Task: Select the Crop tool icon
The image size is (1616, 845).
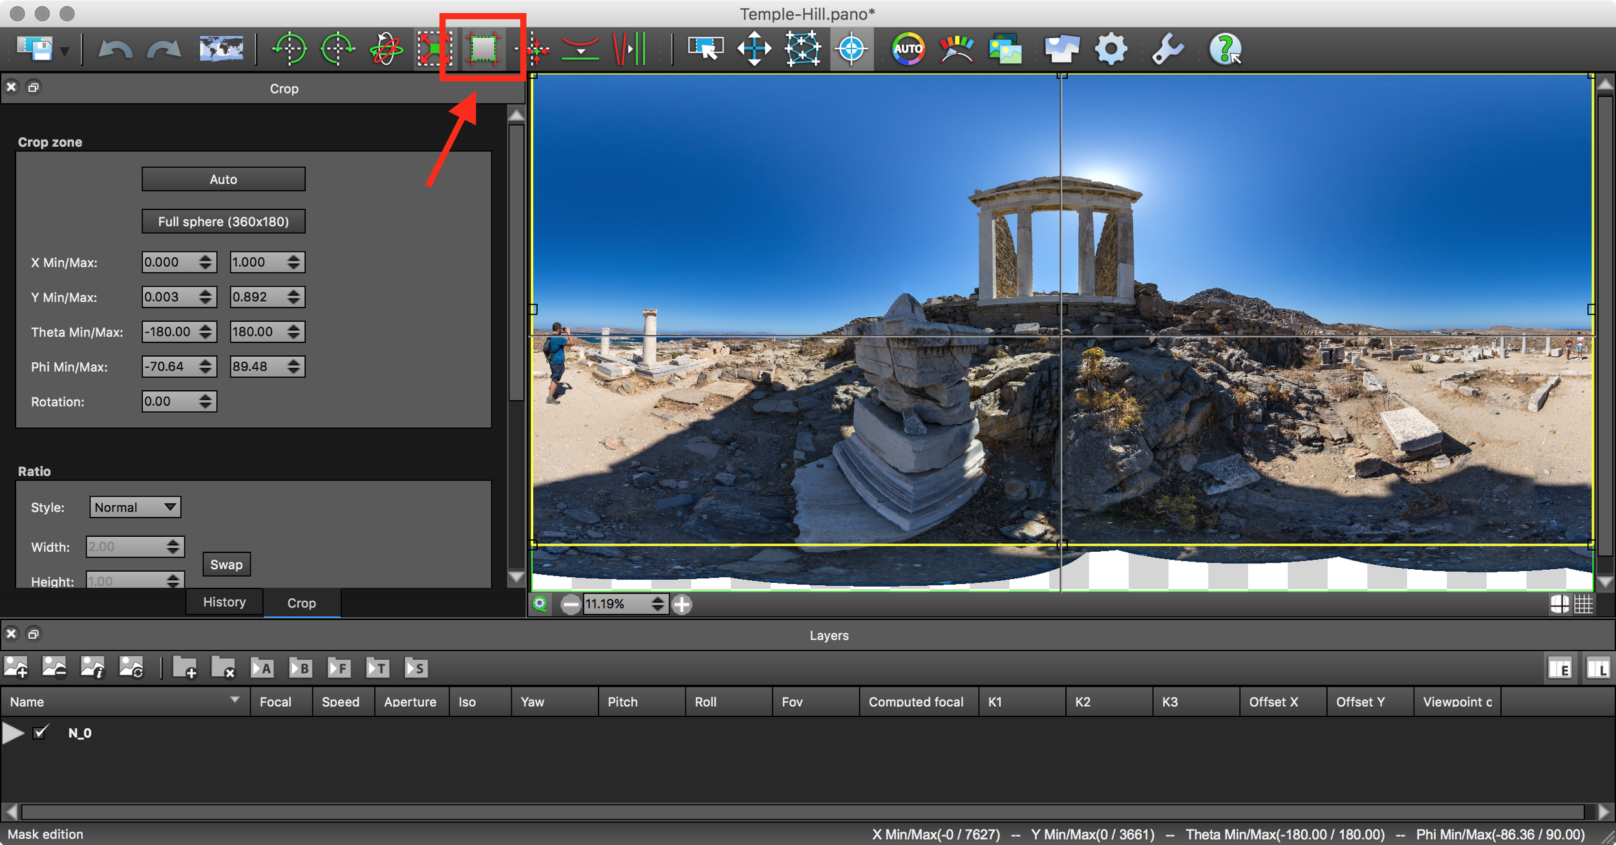Action: [x=483, y=48]
